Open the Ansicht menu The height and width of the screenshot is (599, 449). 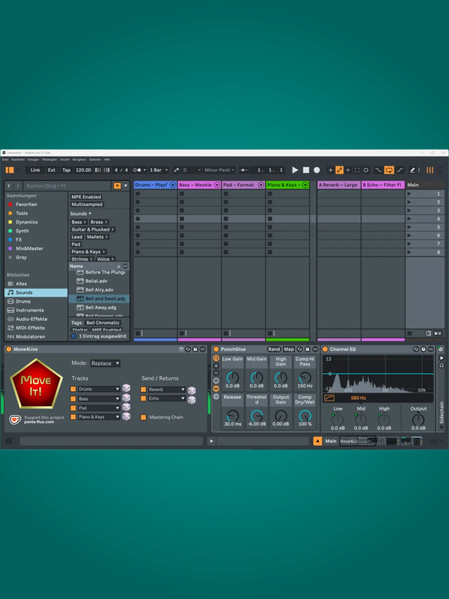click(x=65, y=159)
